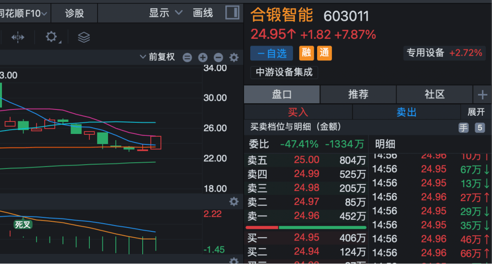Open the gear settings in the price chart header
Image resolution: width=492 pixels, height=264 pixels.
(234, 58)
